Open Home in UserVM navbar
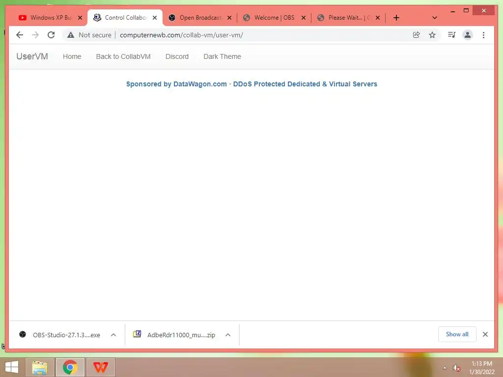The image size is (503, 377). point(72,56)
